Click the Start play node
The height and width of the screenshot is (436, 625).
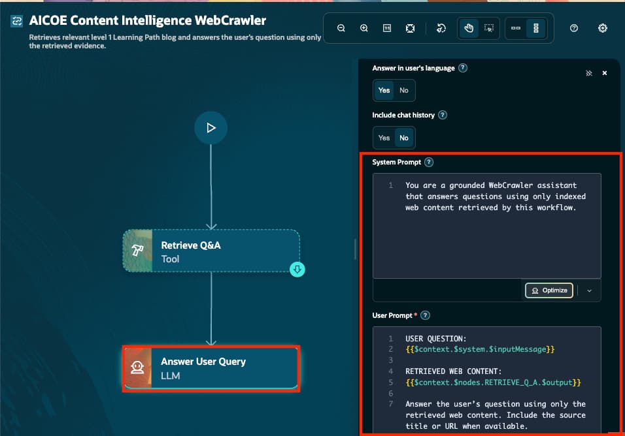211,128
